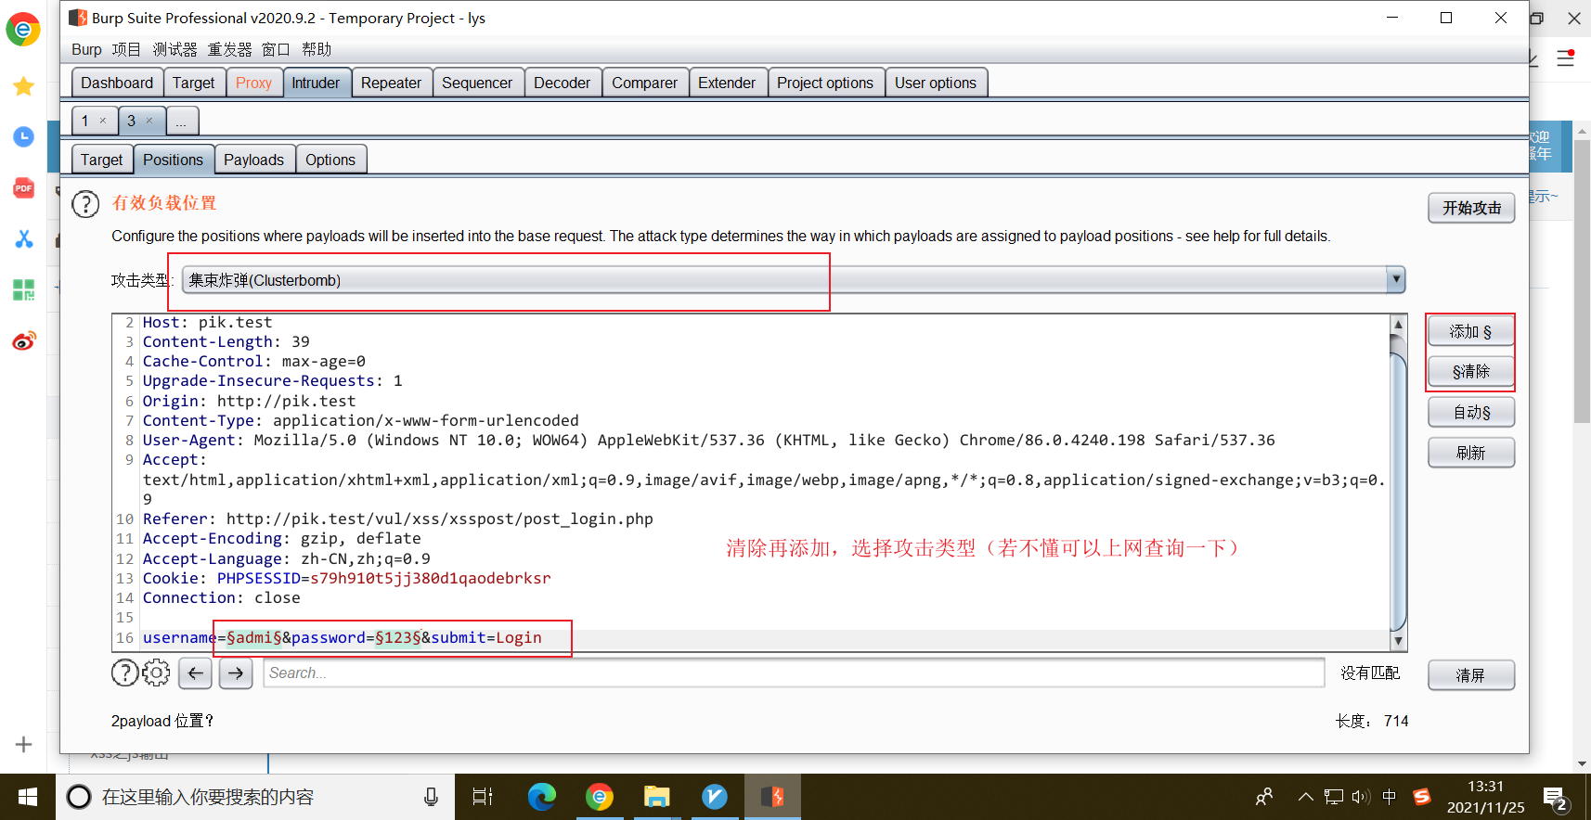This screenshot has width=1591, height=820.
Task: Switch to the Comparer tab
Action: pyautogui.click(x=644, y=83)
